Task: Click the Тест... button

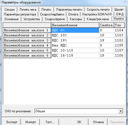Action: click(x=50, y=122)
